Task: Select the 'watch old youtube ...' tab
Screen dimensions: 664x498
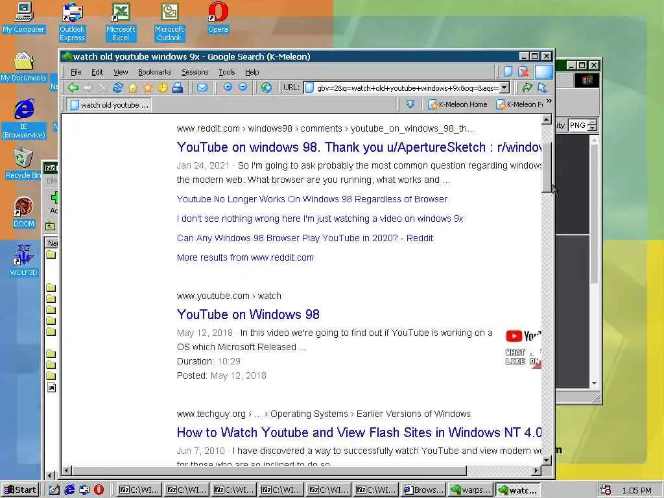Action: [x=109, y=104]
